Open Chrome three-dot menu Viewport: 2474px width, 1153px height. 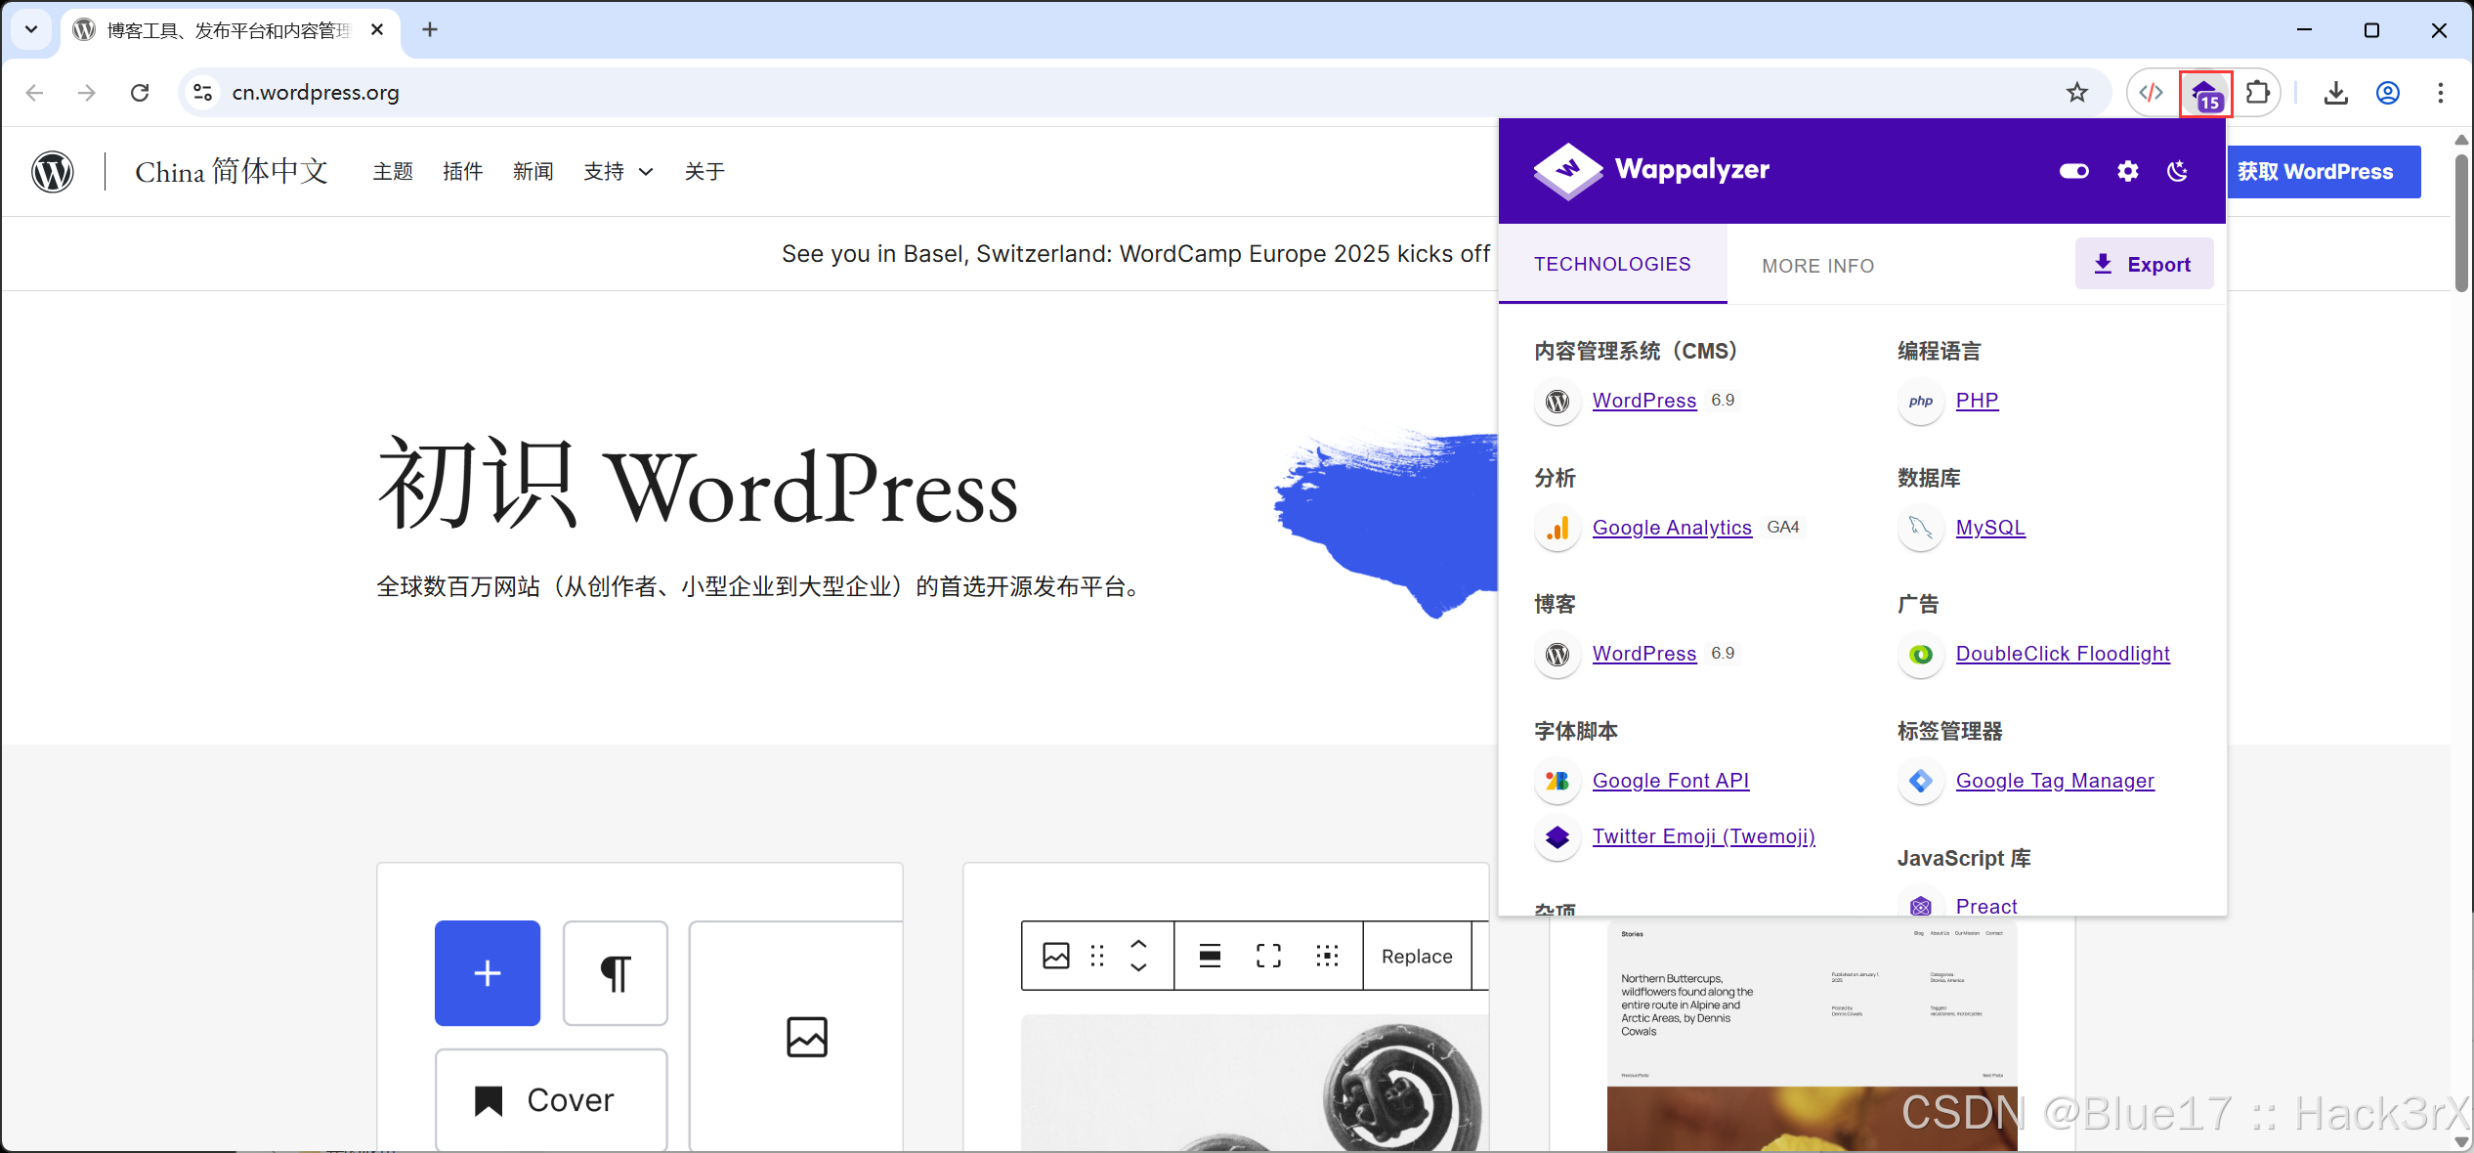click(x=2440, y=93)
